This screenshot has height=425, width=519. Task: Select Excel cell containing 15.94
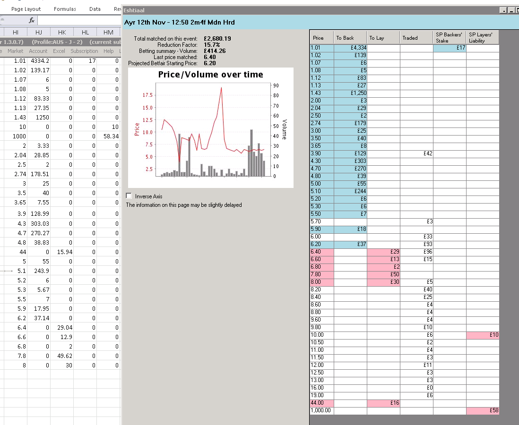tap(62, 252)
